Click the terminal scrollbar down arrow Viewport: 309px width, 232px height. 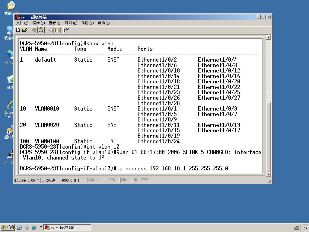(268, 174)
